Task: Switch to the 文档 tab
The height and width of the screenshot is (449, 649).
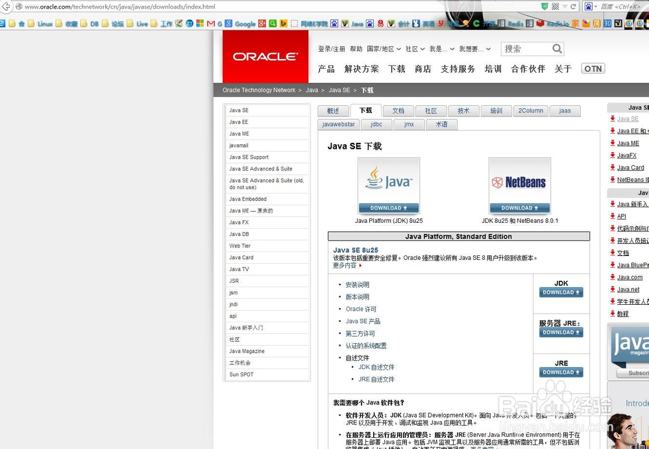Action: coord(398,110)
